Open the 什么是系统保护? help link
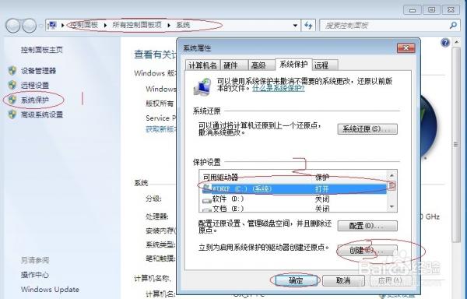 [x=279, y=89]
